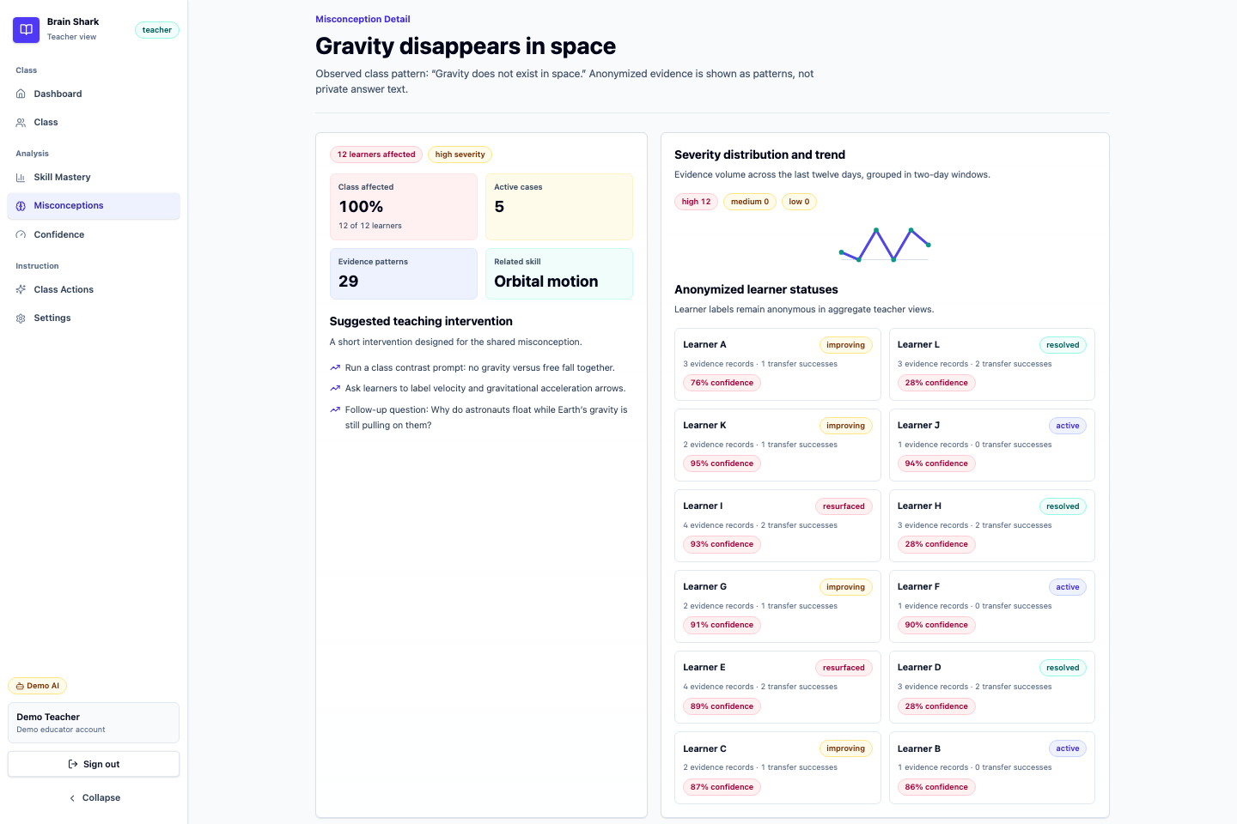Click the Class Actions sparkle icon
The height and width of the screenshot is (824, 1237).
tap(21, 290)
